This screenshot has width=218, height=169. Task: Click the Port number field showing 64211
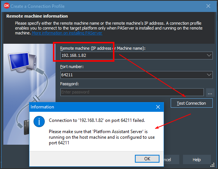[x=136, y=75]
